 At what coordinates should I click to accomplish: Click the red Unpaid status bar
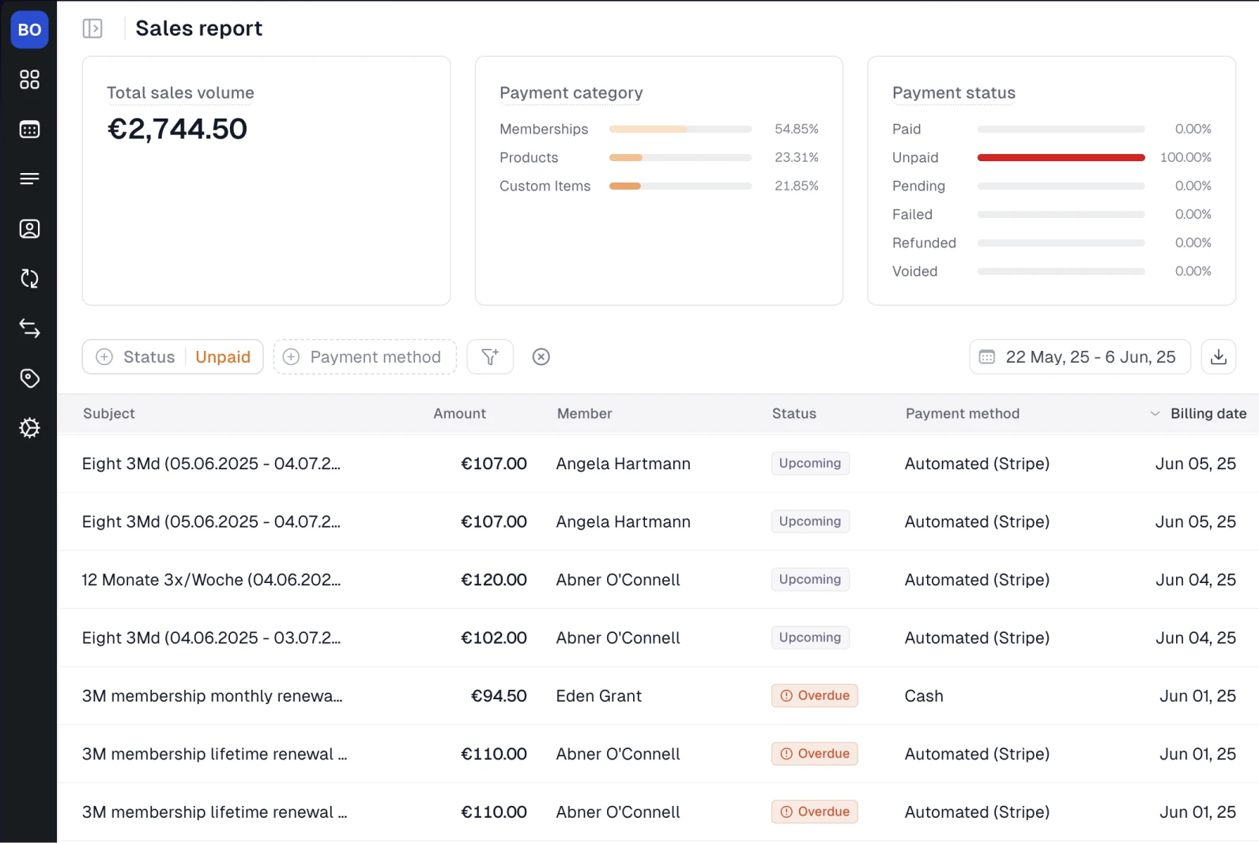point(1061,158)
